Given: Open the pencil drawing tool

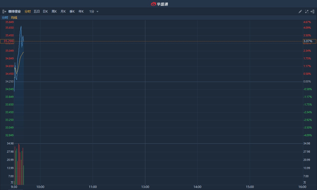Looking at the screenshot, I should pos(300,12).
